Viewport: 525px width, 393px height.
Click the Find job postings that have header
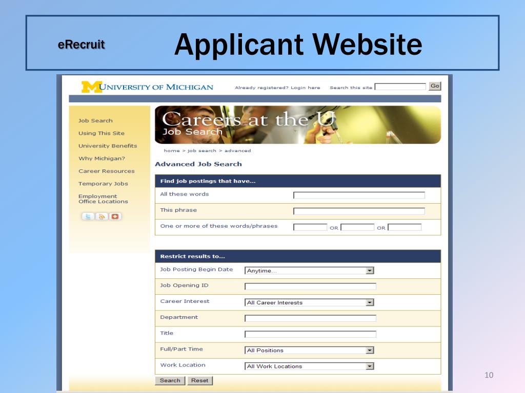coord(298,181)
